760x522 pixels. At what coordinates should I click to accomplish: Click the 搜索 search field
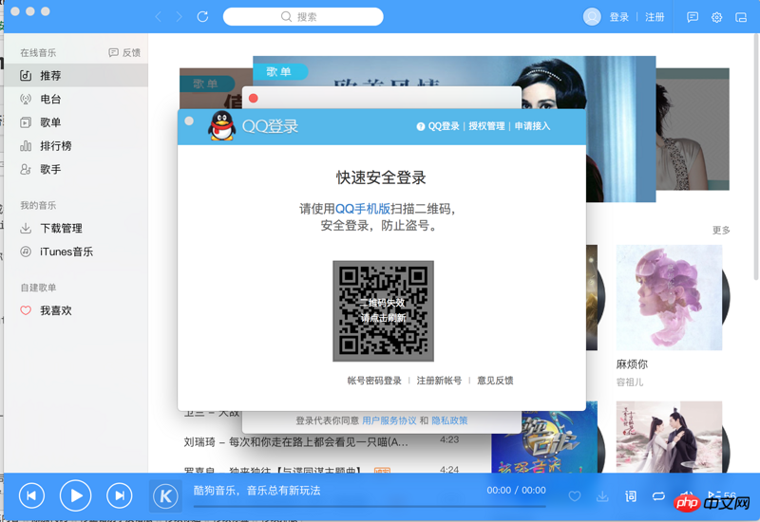tap(303, 17)
